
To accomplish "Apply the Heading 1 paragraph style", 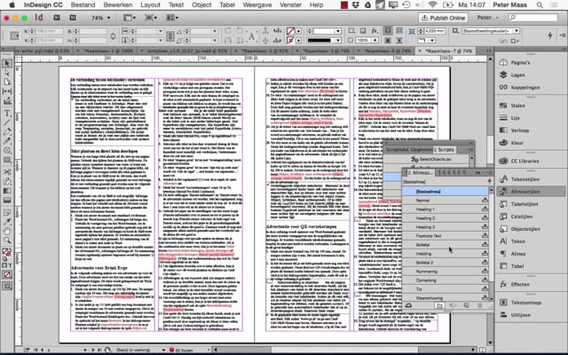I will pyautogui.click(x=446, y=209).
